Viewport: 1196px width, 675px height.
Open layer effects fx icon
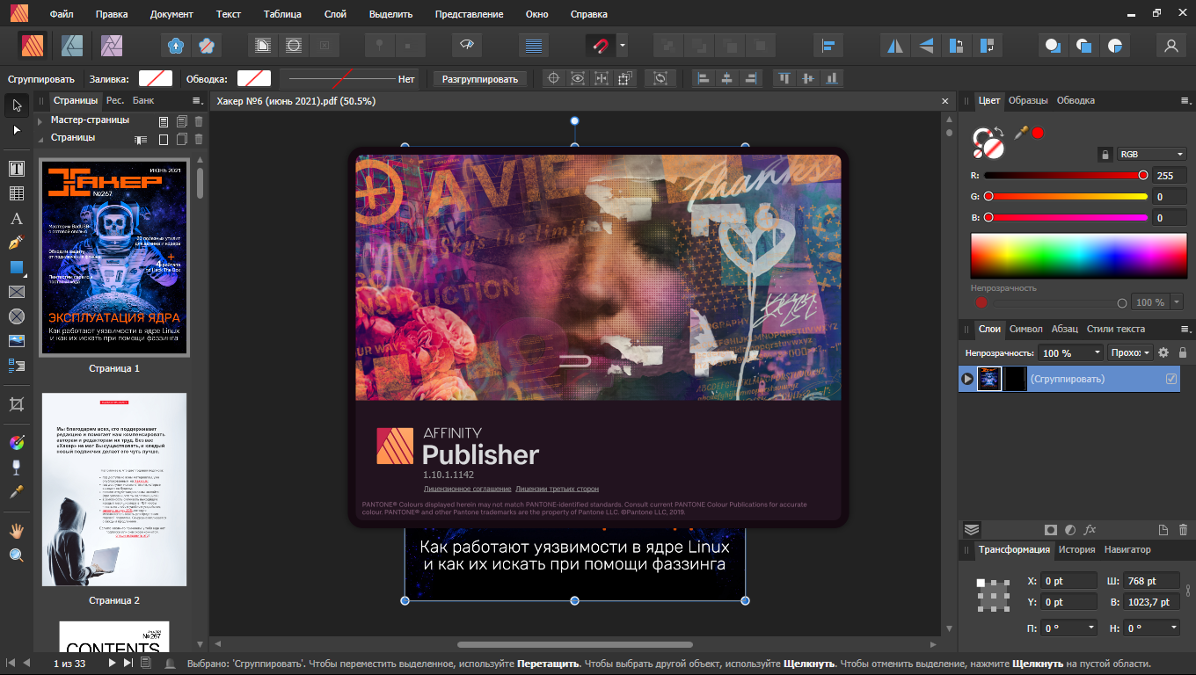1090,529
